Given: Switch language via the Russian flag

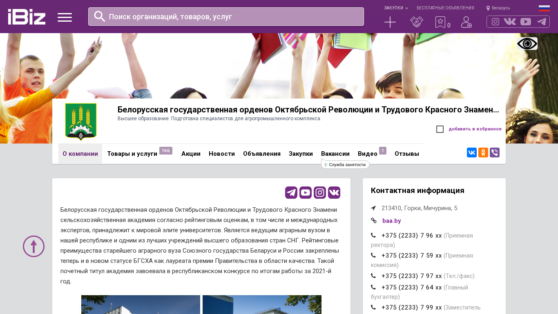Looking at the screenshot, I should (544, 8).
